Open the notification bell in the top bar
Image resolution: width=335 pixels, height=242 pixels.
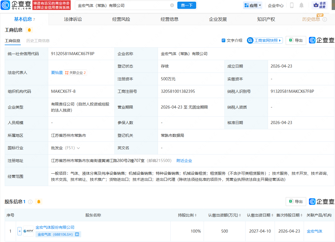click(301, 5)
